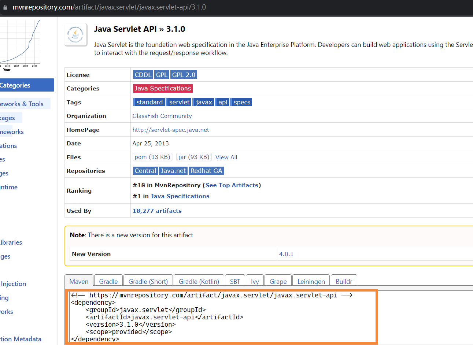
Task: Switch to the SBT tab
Action: click(235, 281)
